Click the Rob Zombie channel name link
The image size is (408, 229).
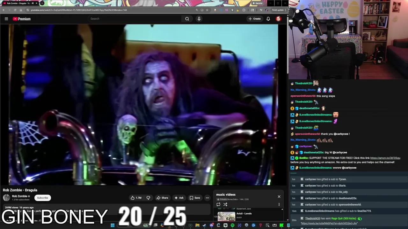point(19,196)
